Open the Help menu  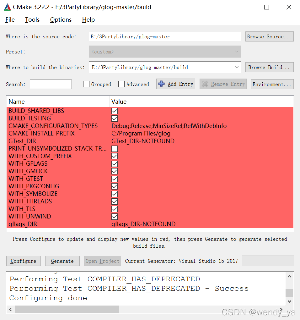[x=88, y=20]
